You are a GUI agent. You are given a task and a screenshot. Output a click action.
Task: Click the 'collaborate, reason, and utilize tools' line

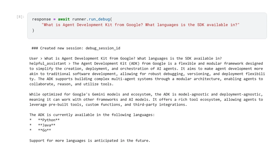point(71,84)
